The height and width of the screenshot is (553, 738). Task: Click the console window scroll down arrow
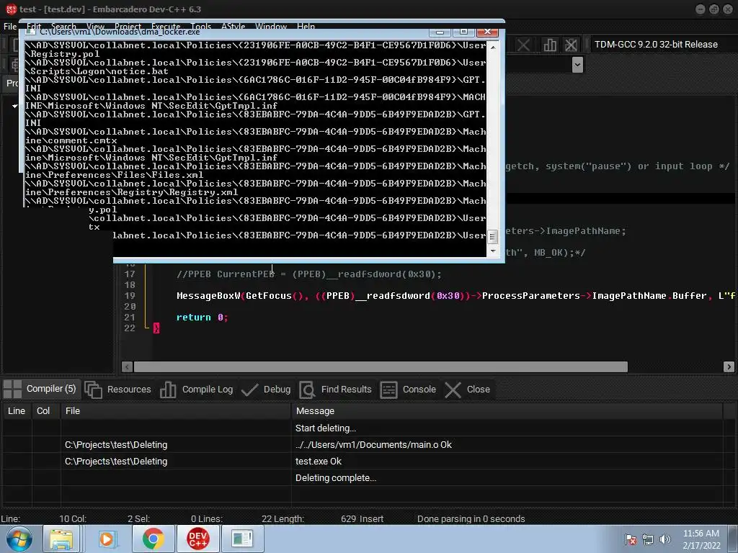tap(492, 251)
